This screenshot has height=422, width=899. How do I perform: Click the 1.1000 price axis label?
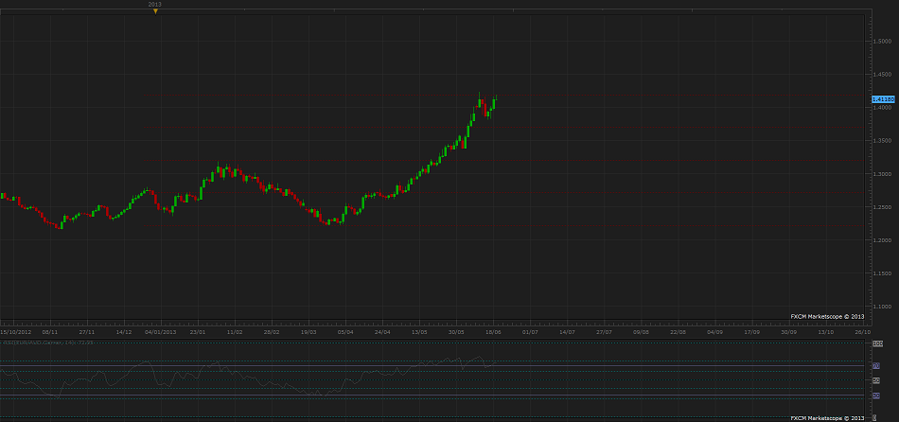[x=882, y=307]
